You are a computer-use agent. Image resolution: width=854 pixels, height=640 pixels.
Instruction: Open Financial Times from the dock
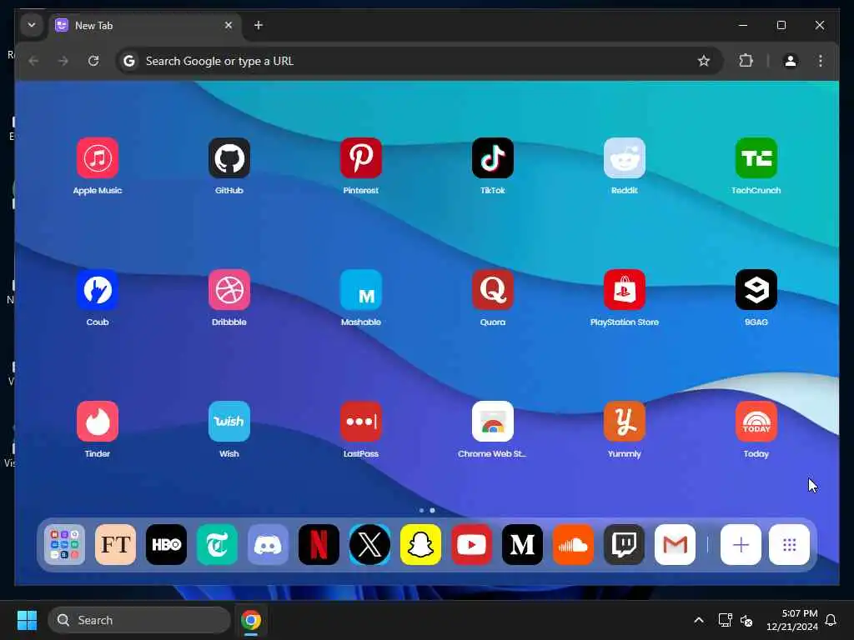pyautogui.click(x=115, y=545)
